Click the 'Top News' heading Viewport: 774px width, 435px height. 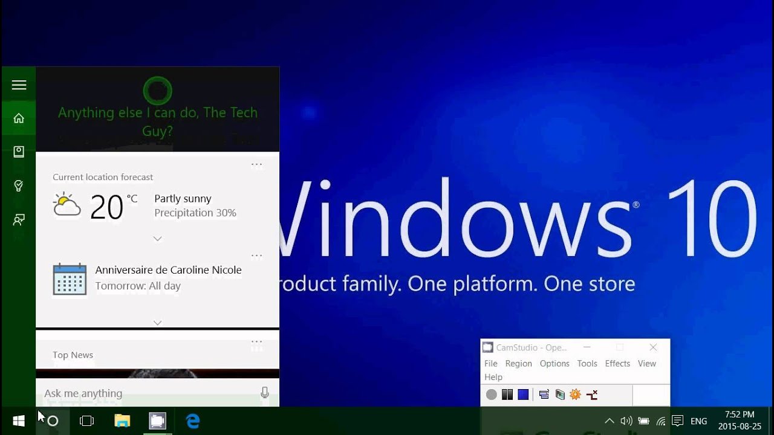click(73, 355)
